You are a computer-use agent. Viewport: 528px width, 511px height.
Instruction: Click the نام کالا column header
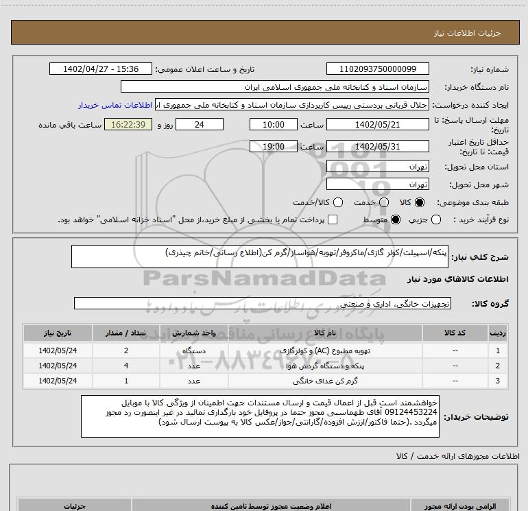[325, 333]
